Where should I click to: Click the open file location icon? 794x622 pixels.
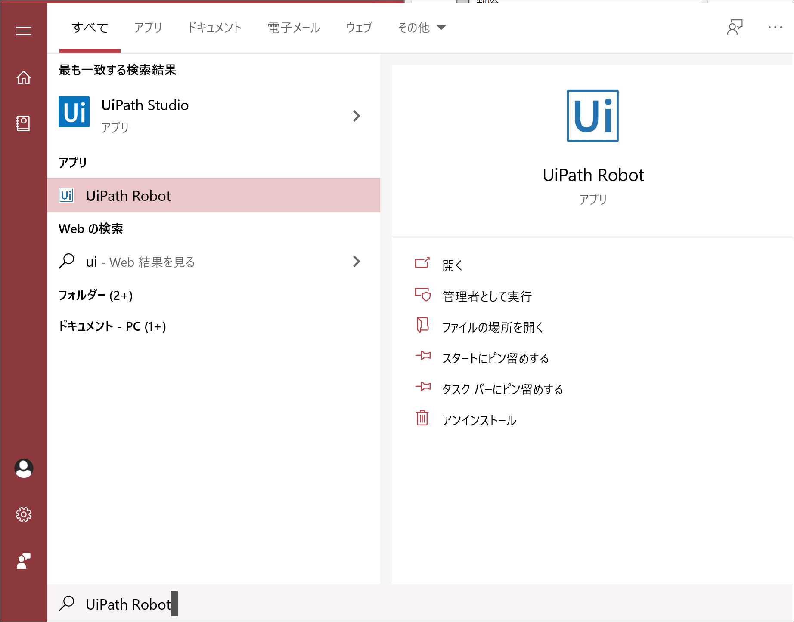(x=422, y=325)
